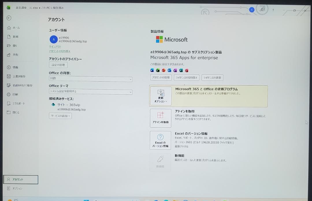Screen dimensions: 312x201
Task: Click the Excel icon in the product list
Action: point(158,70)
